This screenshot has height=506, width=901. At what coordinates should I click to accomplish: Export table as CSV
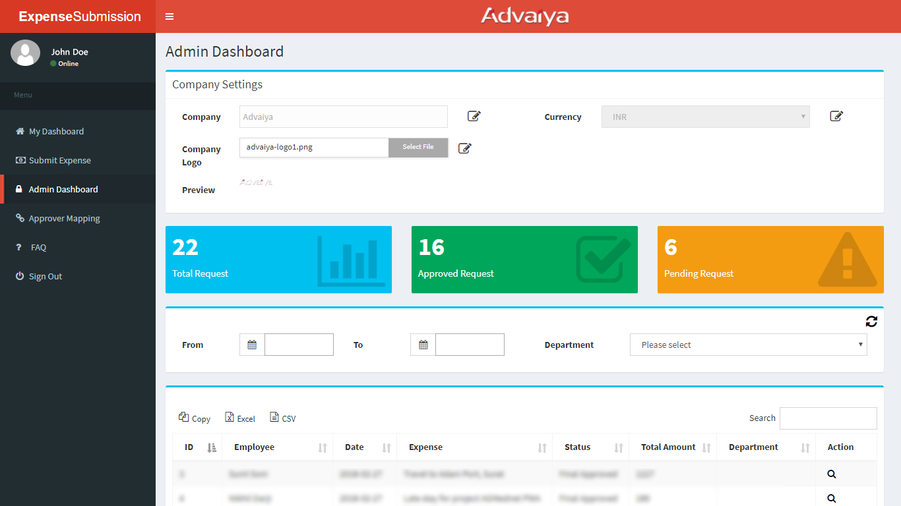283,418
